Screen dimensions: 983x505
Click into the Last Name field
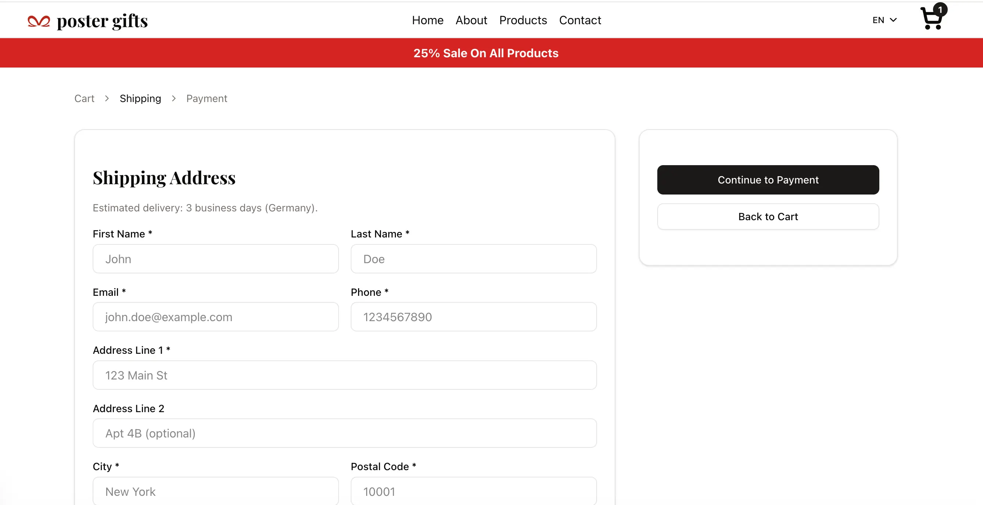point(473,259)
